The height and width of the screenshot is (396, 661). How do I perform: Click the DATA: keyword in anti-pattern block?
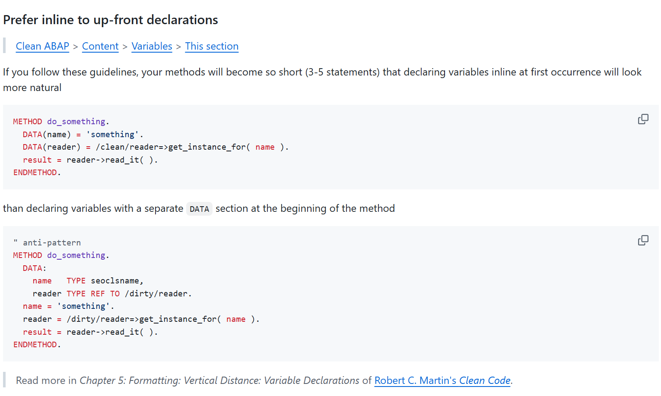pos(34,268)
